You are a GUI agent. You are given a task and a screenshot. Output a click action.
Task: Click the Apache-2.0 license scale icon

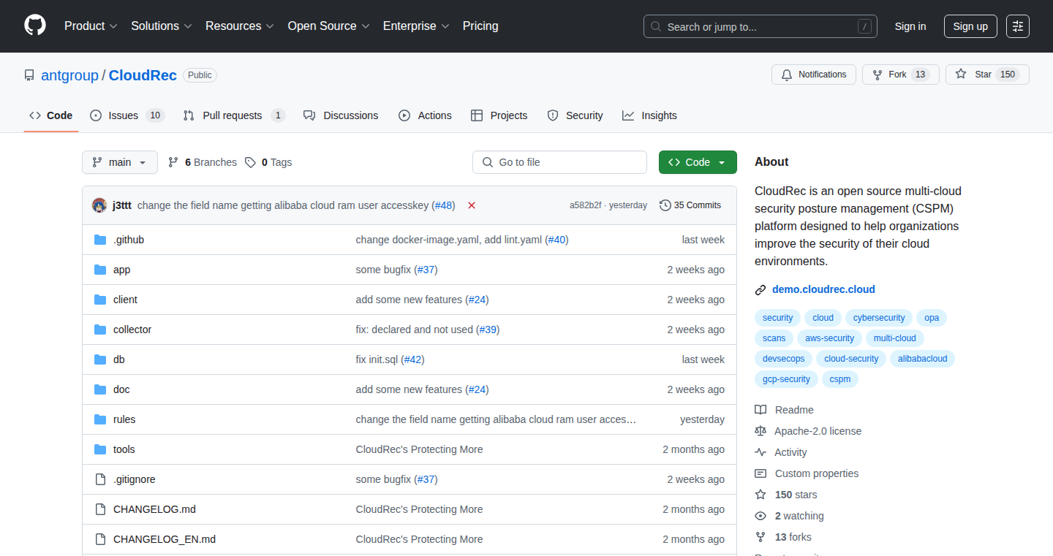tap(760, 431)
